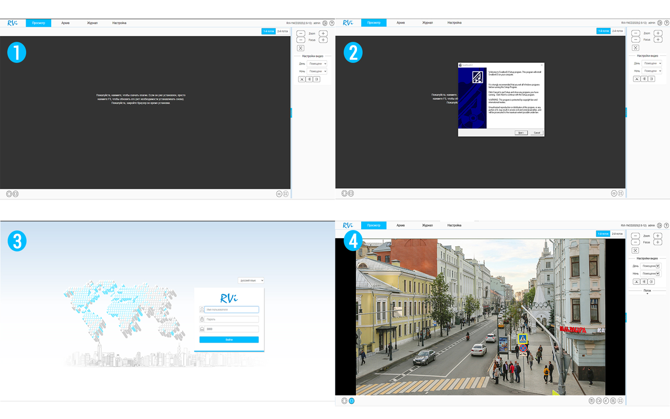Open digital zoom via the magnifier icon
Screen dimensions: 670x419
point(612,400)
